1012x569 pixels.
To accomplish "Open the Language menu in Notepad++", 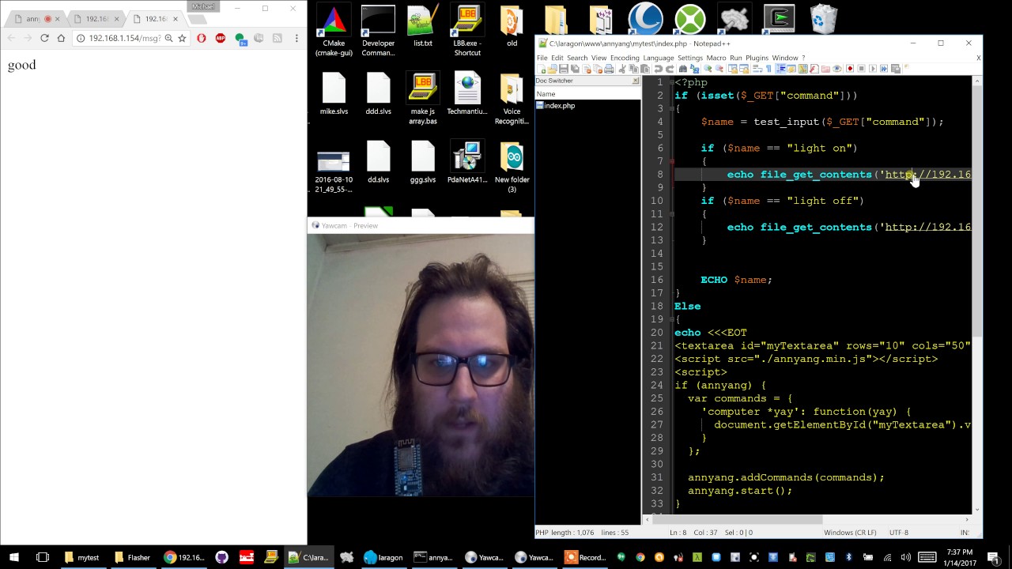I will click(658, 58).
